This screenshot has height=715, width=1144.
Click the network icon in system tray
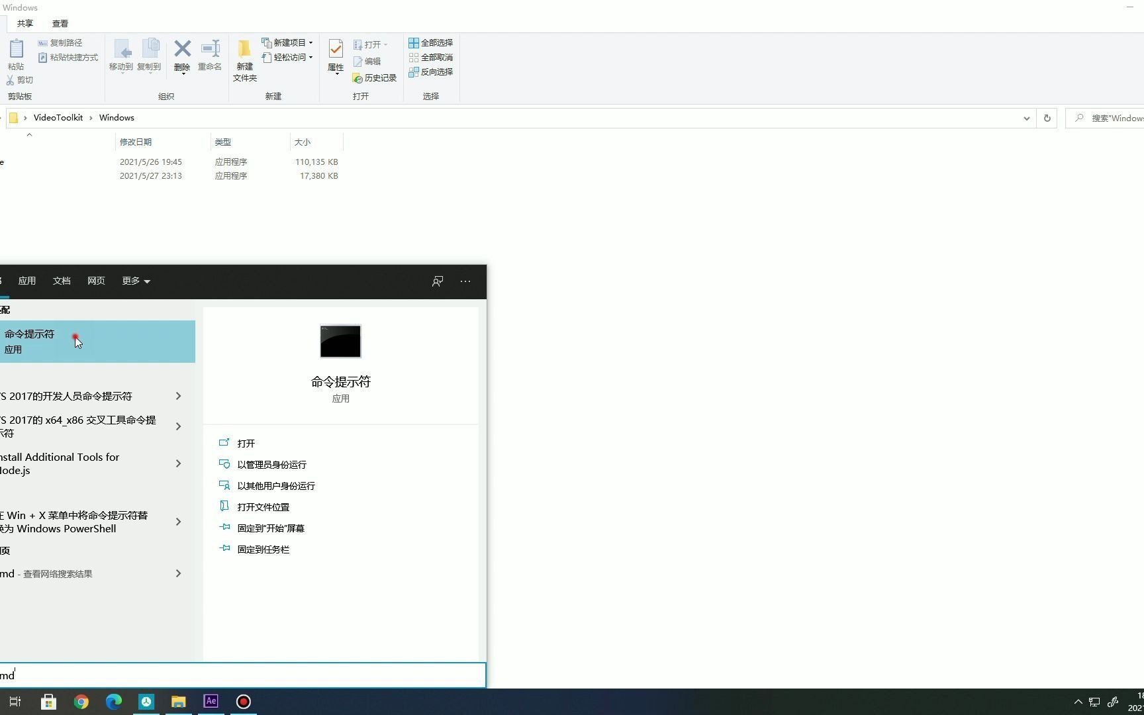coord(1094,702)
